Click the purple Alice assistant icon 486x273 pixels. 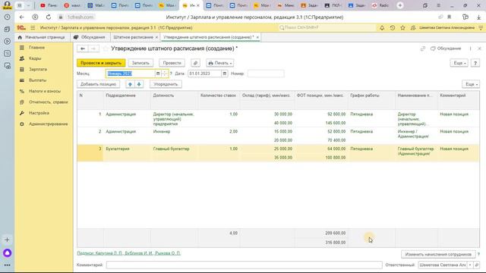(x=7, y=253)
